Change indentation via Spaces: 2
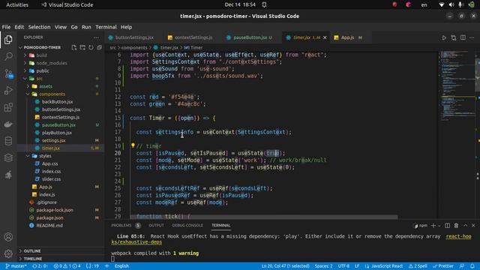The width and height of the screenshot is (480, 270). click(x=323, y=266)
